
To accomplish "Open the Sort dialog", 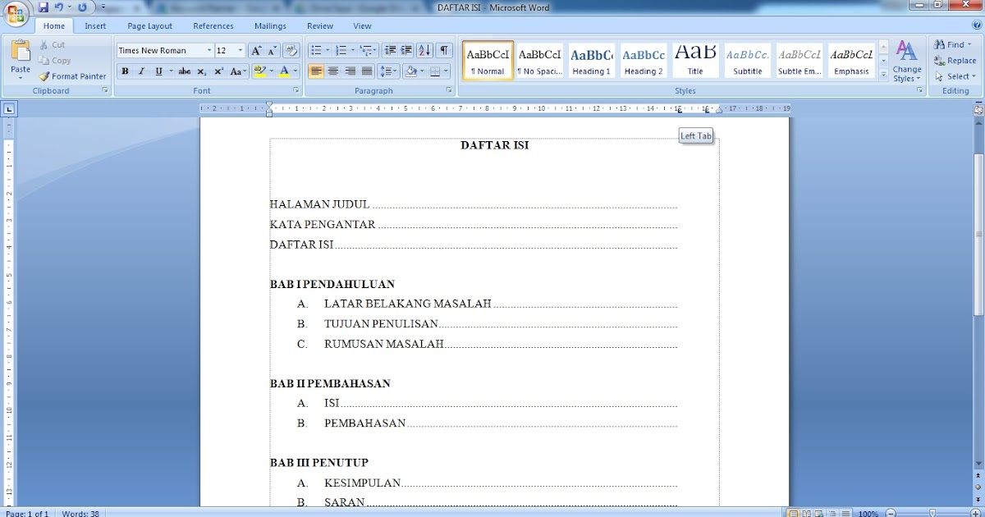I will (426, 49).
